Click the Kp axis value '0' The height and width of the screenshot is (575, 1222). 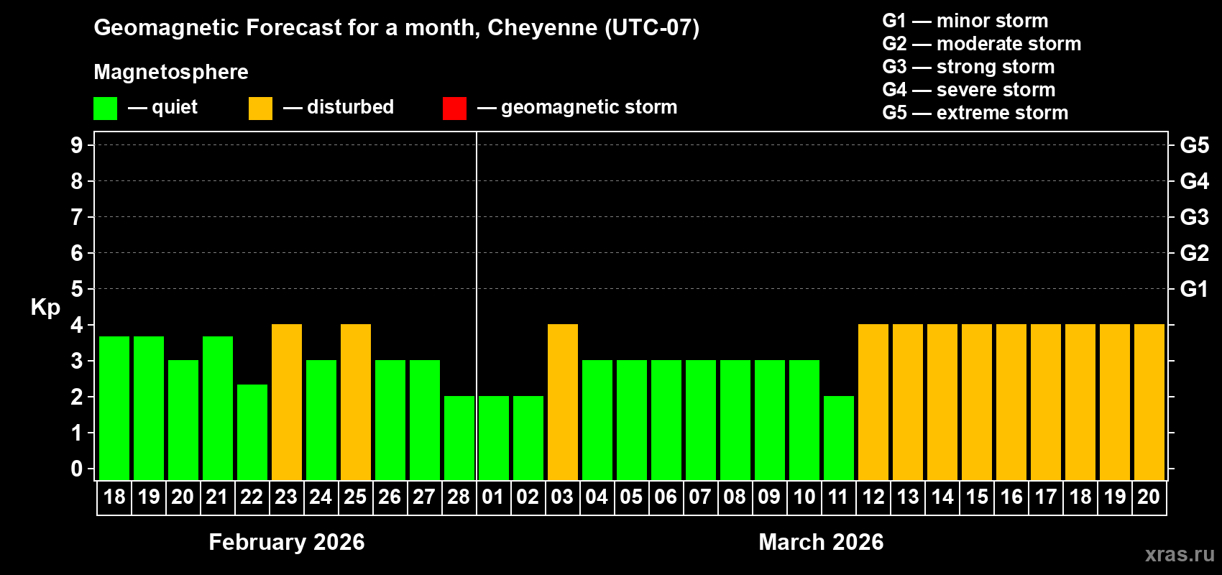point(77,469)
